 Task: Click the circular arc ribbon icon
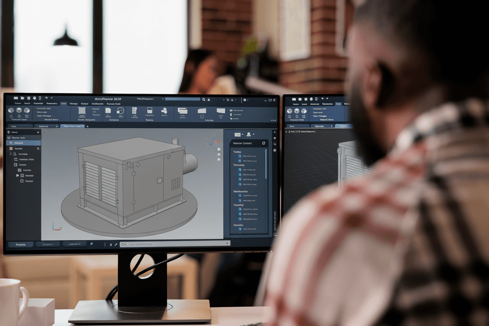tap(120, 111)
